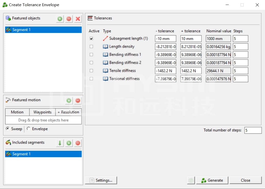The width and height of the screenshot is (265, 189).
Task: Clear all featured objects with red X
Action: [78, 19]
